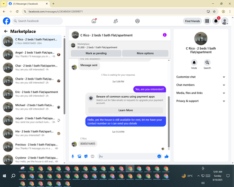
Task: Open the Hie conversation
Action: coord(31,133)
